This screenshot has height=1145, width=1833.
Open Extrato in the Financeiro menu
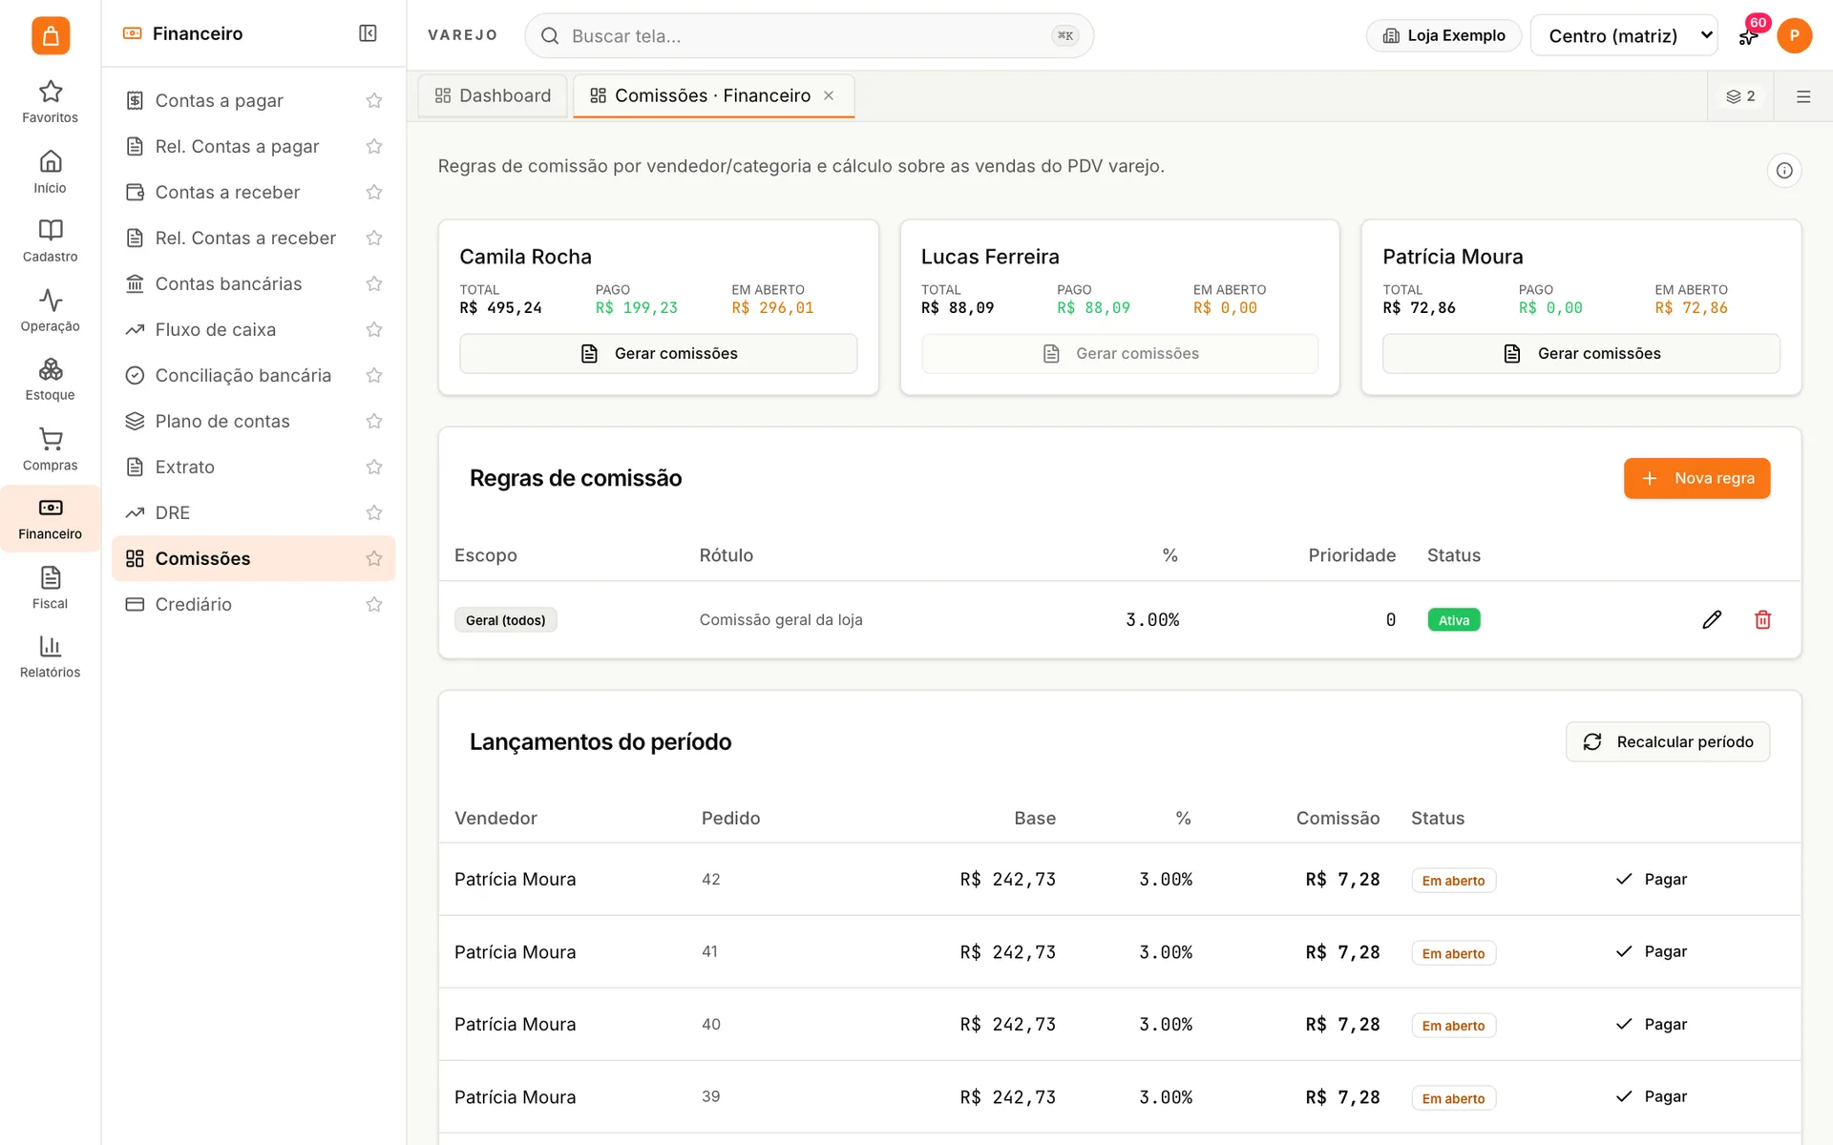pos(185,467)
